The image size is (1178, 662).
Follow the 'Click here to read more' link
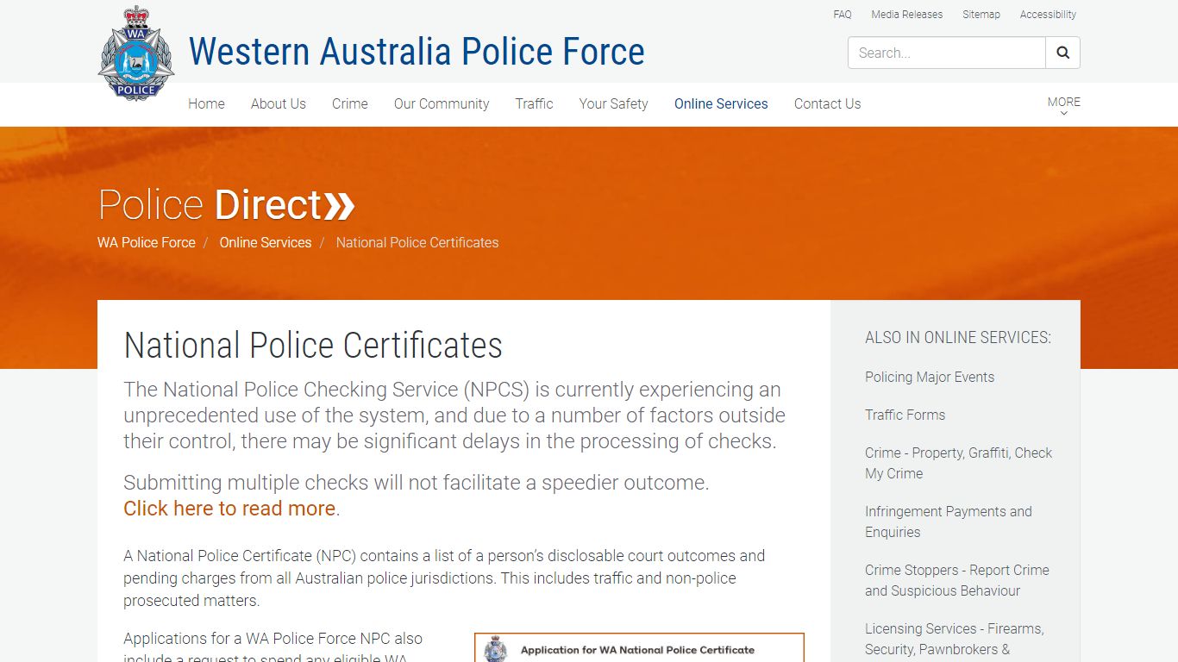(229, 509)
